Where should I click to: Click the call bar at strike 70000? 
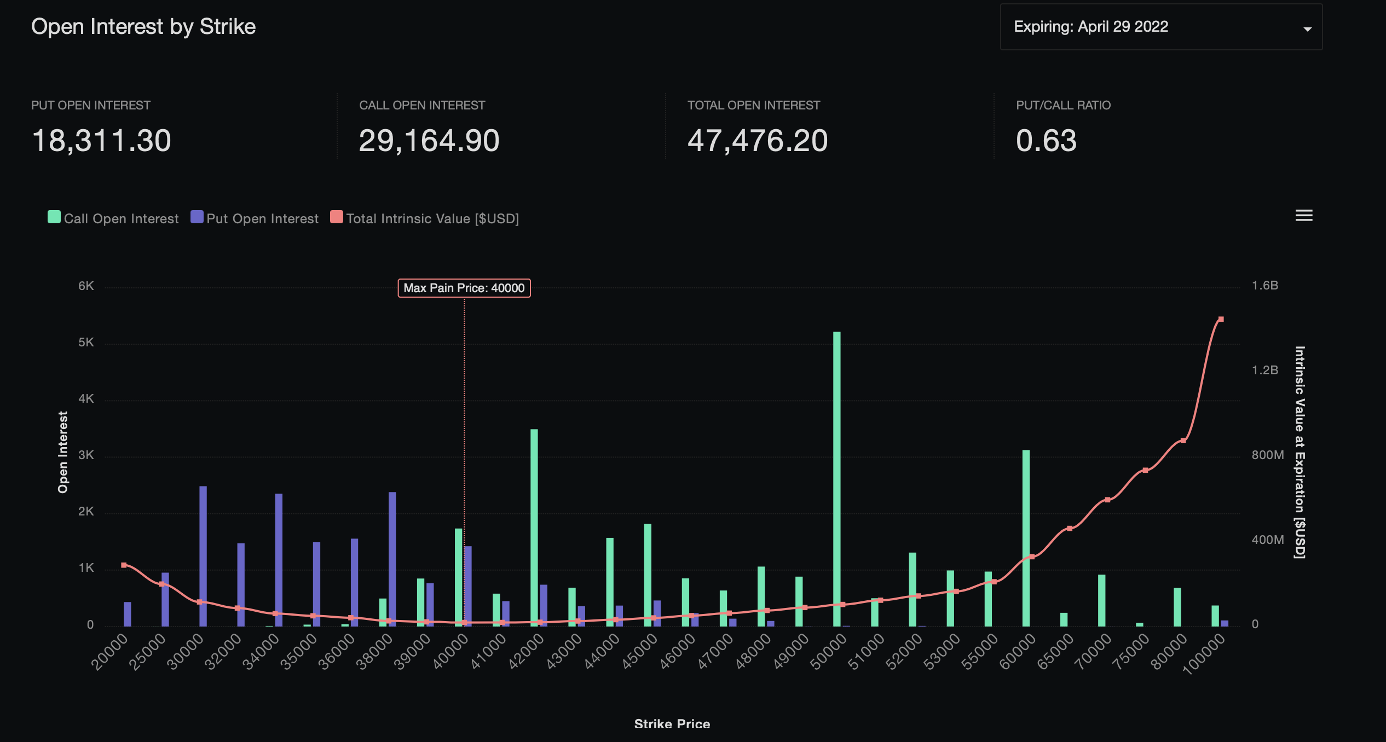point(1102,600)
